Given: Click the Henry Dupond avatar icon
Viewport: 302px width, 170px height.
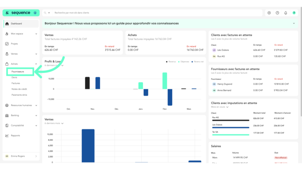Looking at the screenshot, I should click(x=214, y=84).
